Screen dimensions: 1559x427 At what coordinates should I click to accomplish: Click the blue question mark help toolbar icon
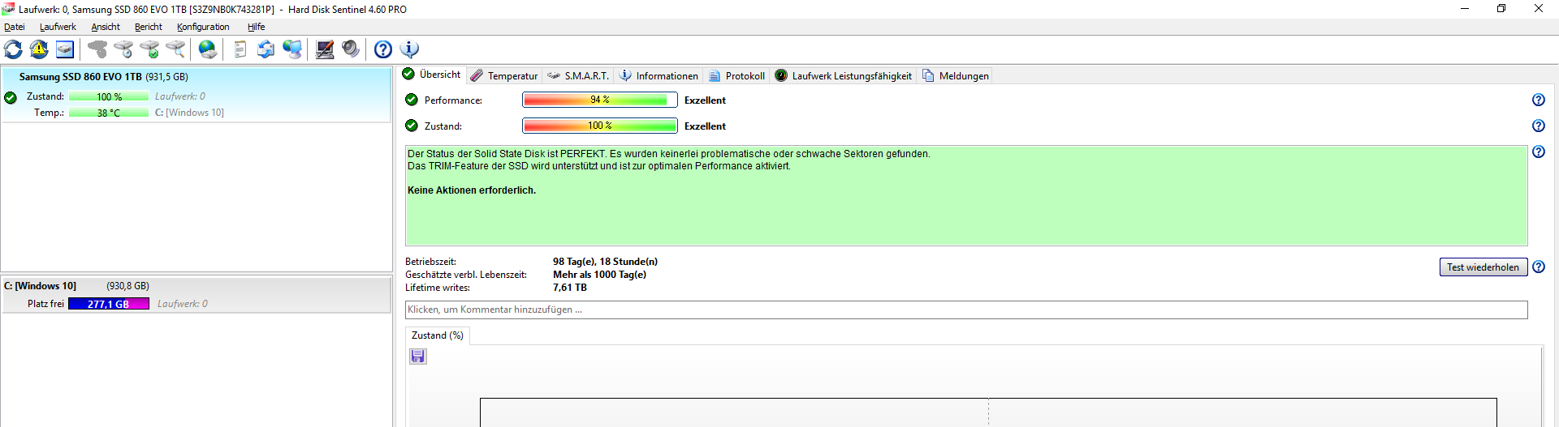pyautogui.click(x=383, y=49)
